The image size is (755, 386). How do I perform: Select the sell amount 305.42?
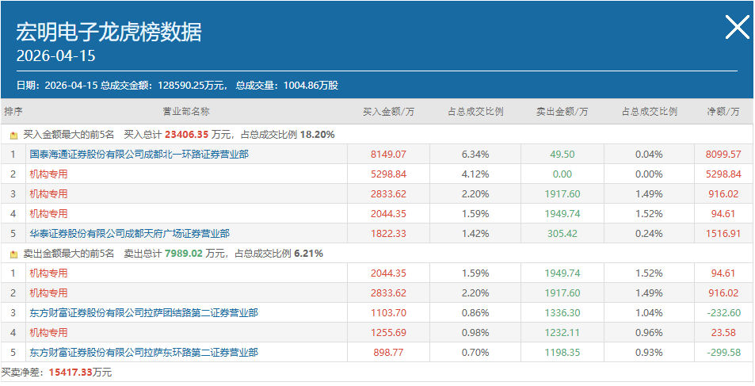(562, 234)
